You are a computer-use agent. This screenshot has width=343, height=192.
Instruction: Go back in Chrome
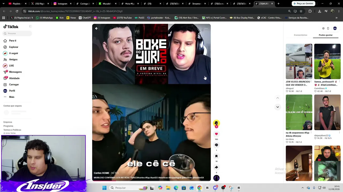(x=4, y=11)
